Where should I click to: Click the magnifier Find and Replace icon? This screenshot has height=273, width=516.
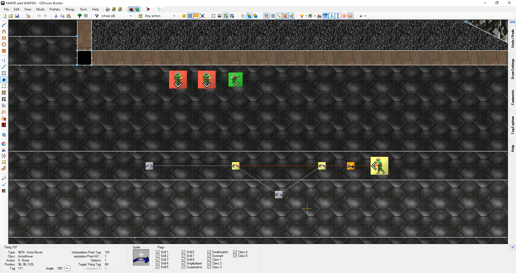click(4, 178)
